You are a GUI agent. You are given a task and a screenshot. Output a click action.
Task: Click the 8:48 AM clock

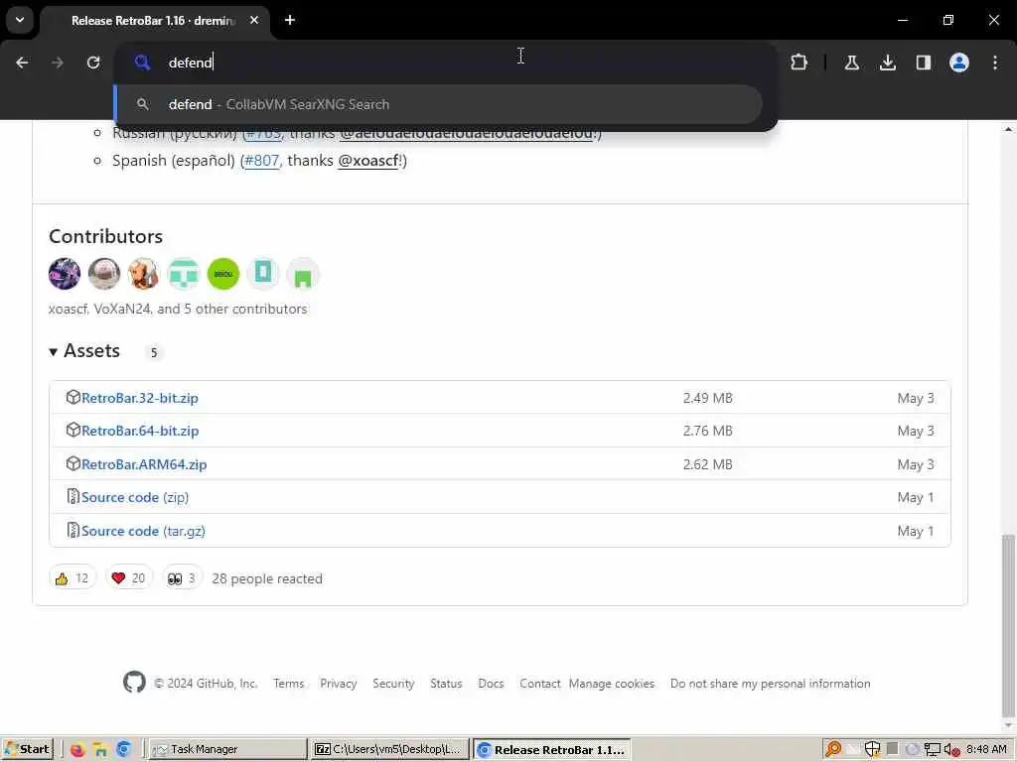(986, 750)
